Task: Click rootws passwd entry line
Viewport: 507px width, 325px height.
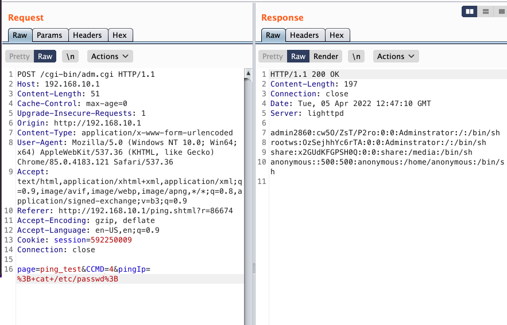Action: pyautogui.click(x=378, y=142)
